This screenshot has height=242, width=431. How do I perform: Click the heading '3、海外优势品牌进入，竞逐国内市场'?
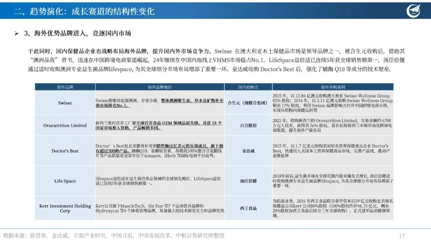tap(77, 33)
